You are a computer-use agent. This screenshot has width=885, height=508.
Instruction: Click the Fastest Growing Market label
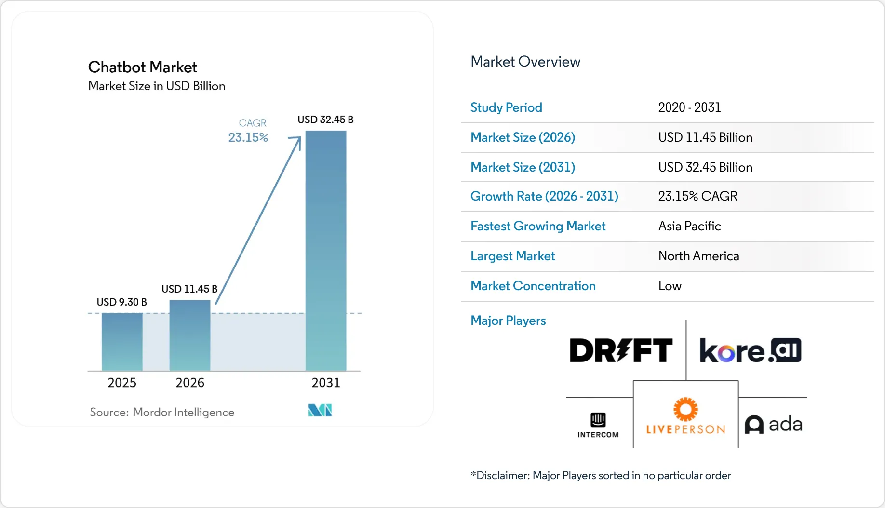coord(538,226)
